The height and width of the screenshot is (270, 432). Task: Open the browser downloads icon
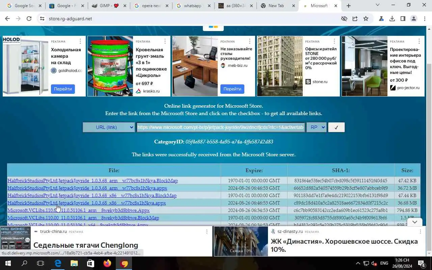[392, 19]
